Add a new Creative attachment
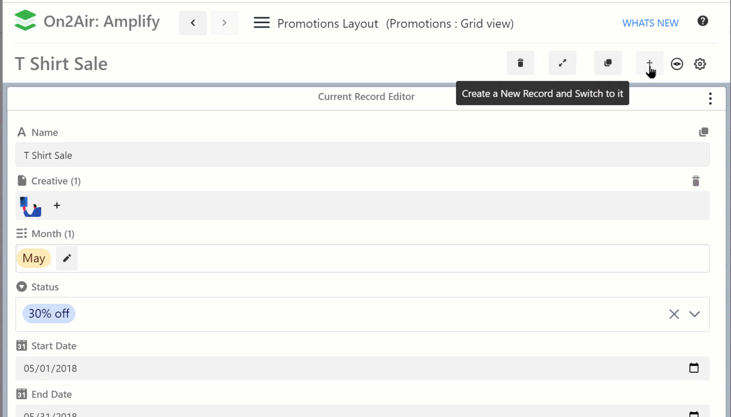Image resolution: width=731 pixels, height=417 pixels. pos(57,206)
